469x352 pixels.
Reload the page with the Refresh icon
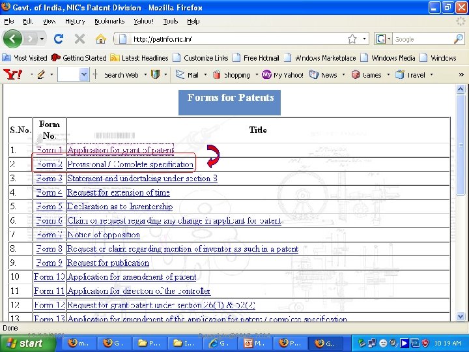pos(59,38)
